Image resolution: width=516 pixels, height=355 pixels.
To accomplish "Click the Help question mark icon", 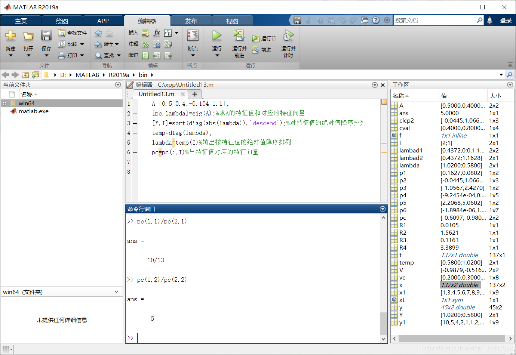I will [376, 20].
